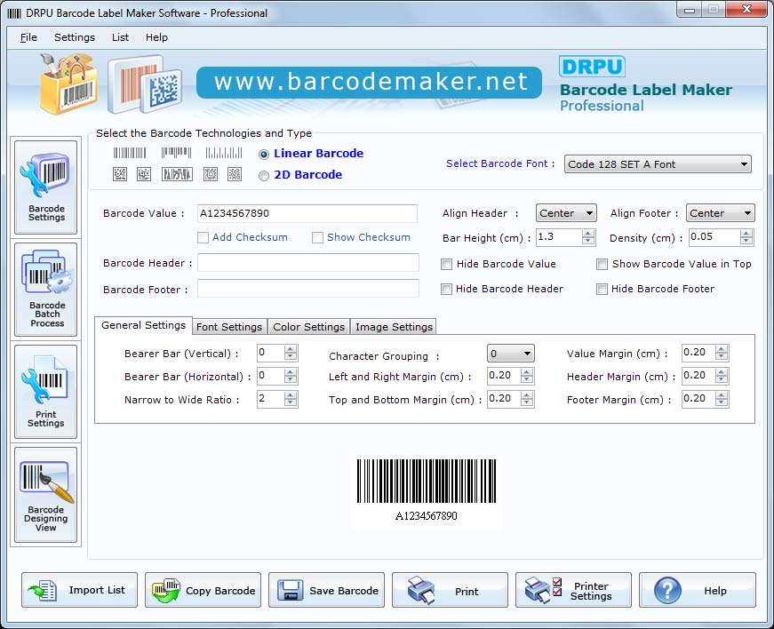Open the Align Footer dropdown
Image resolution: width=774 pixels, height=629 pixels.
tap(720, 213)
